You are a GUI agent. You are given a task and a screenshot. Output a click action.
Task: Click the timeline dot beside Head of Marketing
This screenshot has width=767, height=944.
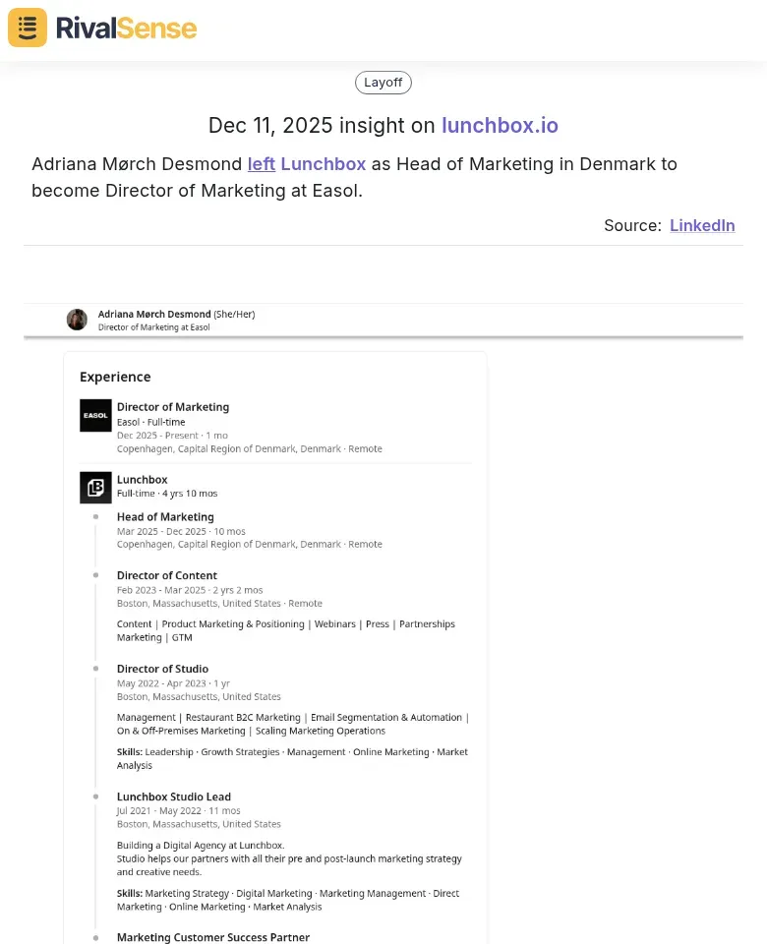(95, 516)
